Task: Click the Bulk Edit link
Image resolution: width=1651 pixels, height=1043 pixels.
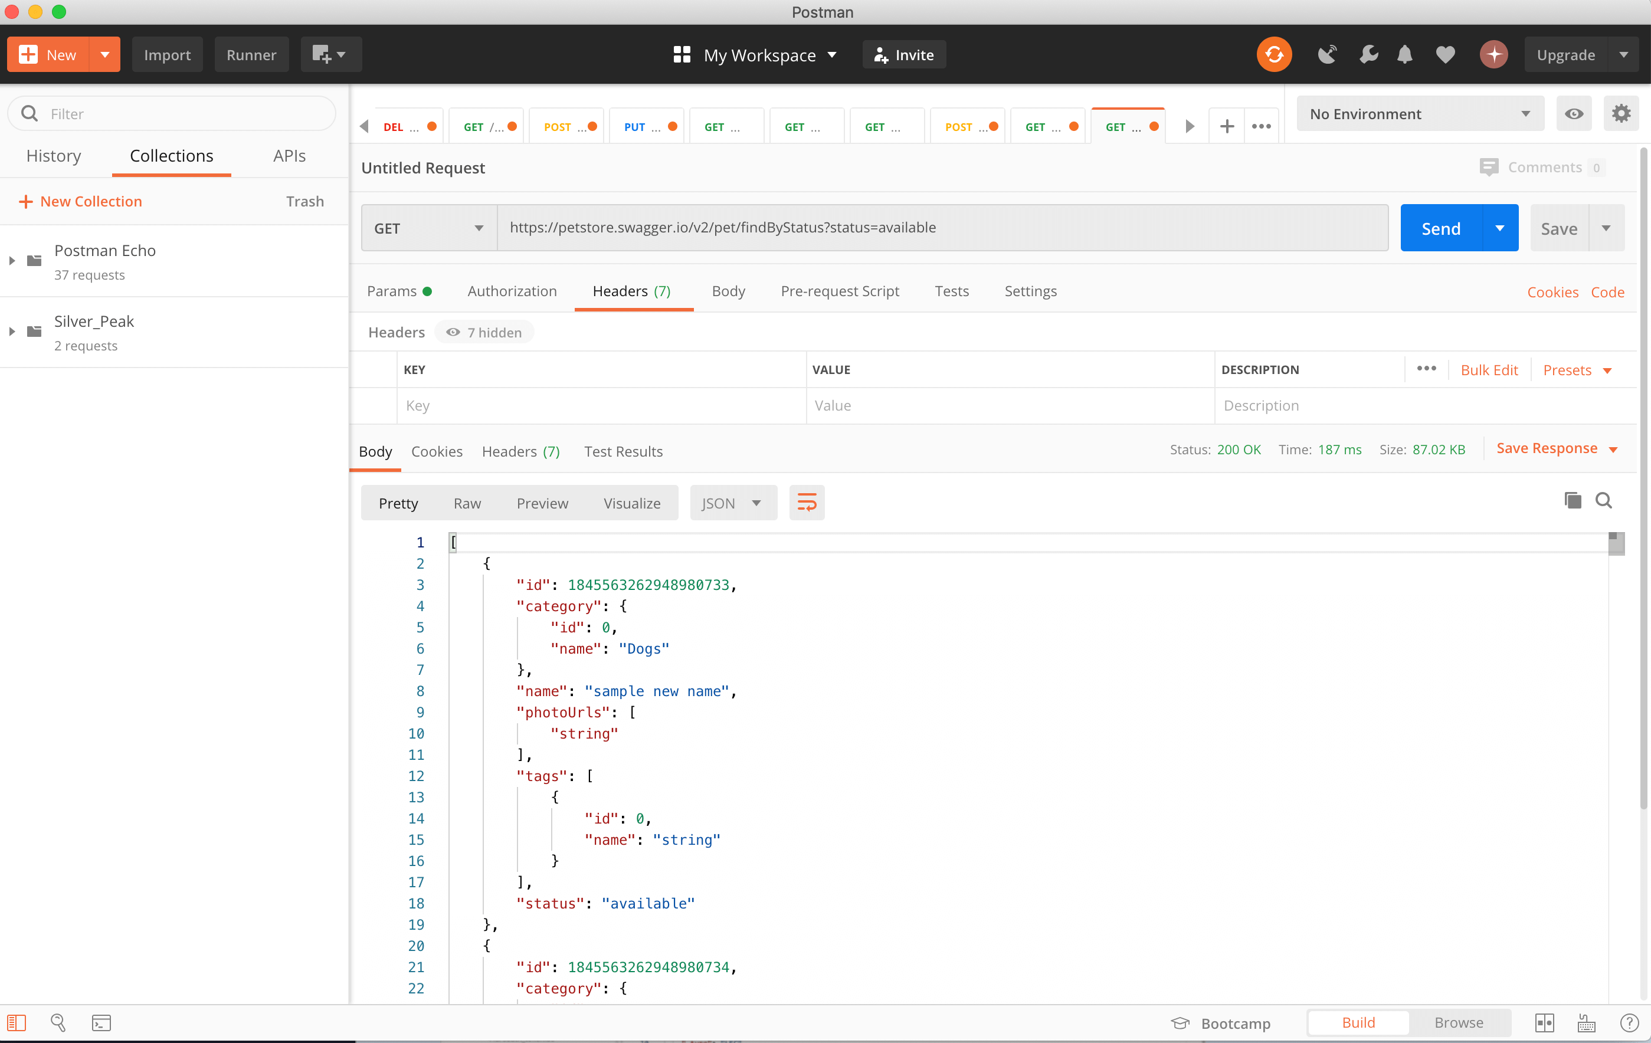Action: (1489, 370)
